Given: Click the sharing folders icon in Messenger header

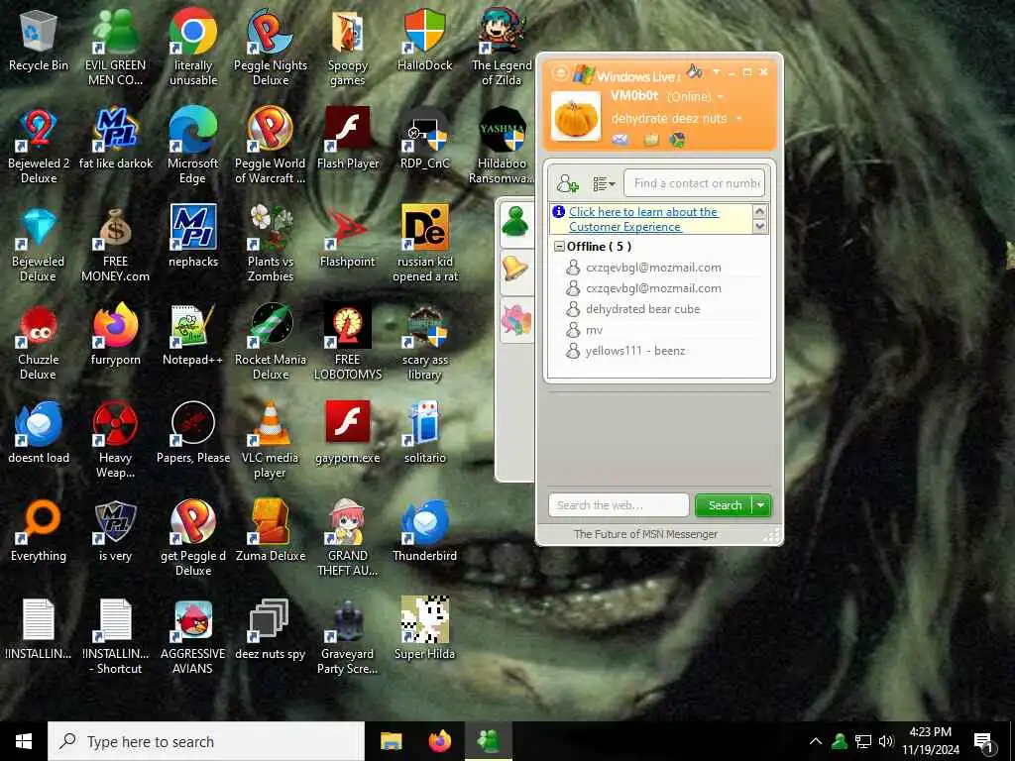Looking at the screenshot, I should tap(650, 139).
